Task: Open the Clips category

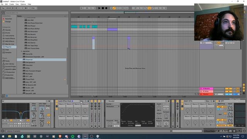Action: pyautogui.click(x=7, y=50)
